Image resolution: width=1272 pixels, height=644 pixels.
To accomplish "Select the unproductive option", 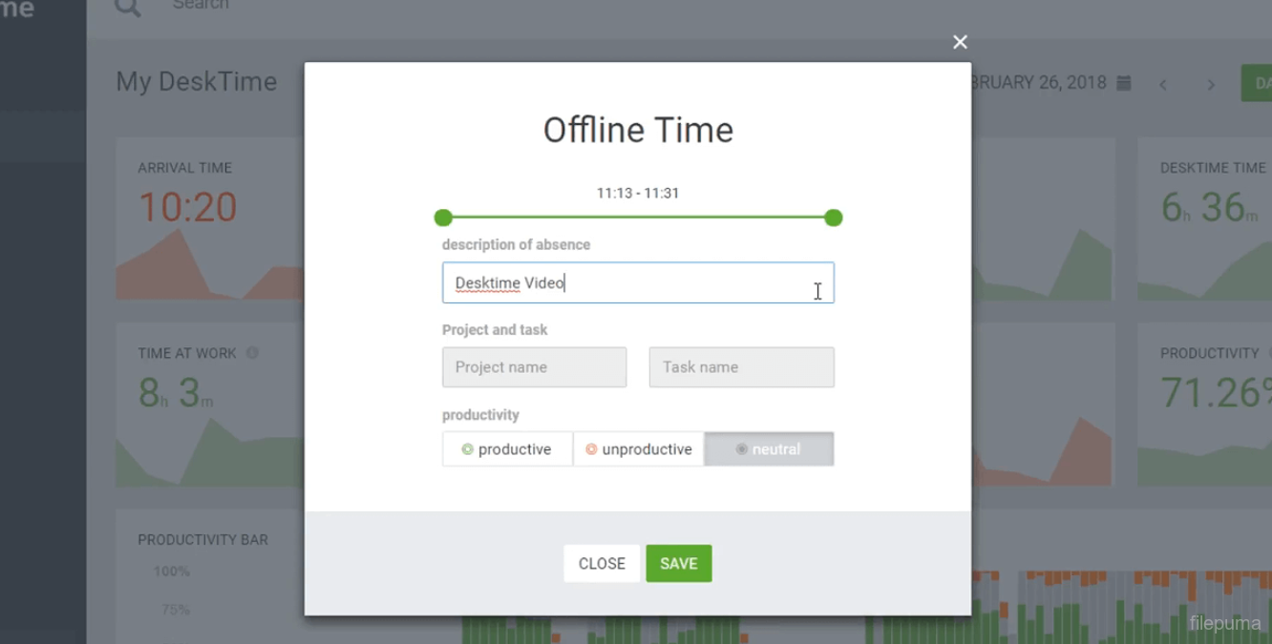I will click(x=638, y=449).
